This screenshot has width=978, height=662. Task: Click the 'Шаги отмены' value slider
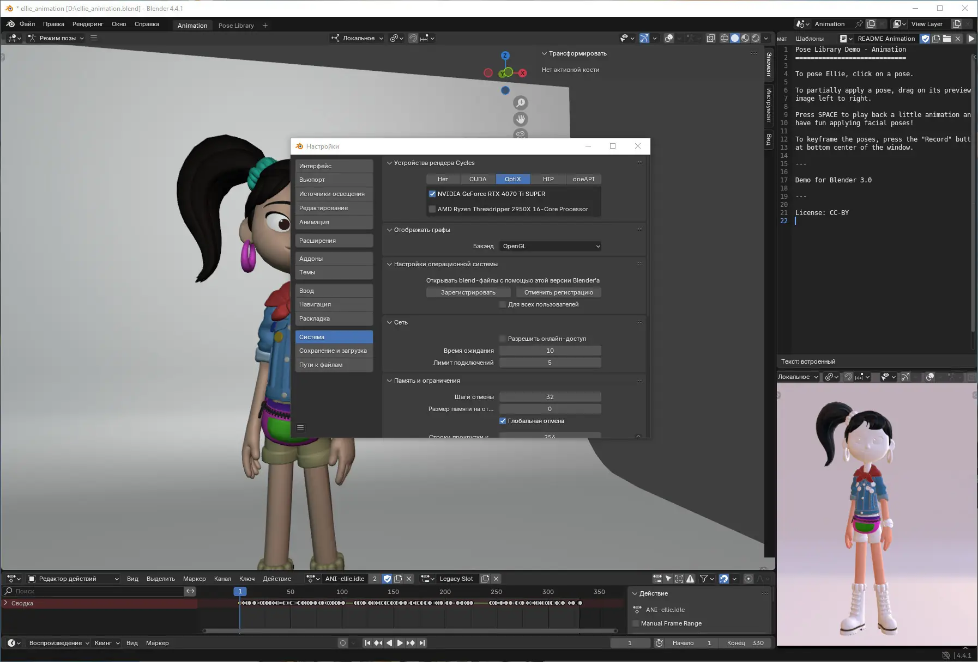(550, 397)
